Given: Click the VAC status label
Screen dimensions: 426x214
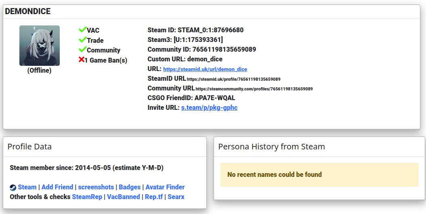Looking at the screenshot, I should point(93,30).
